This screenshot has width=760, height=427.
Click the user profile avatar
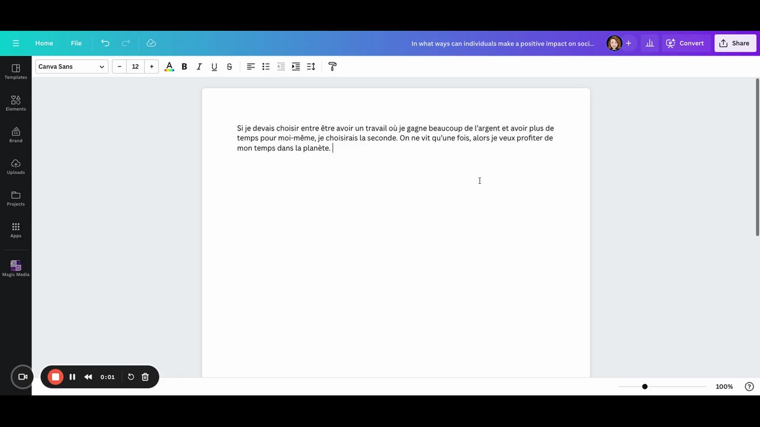click(614, 43)
